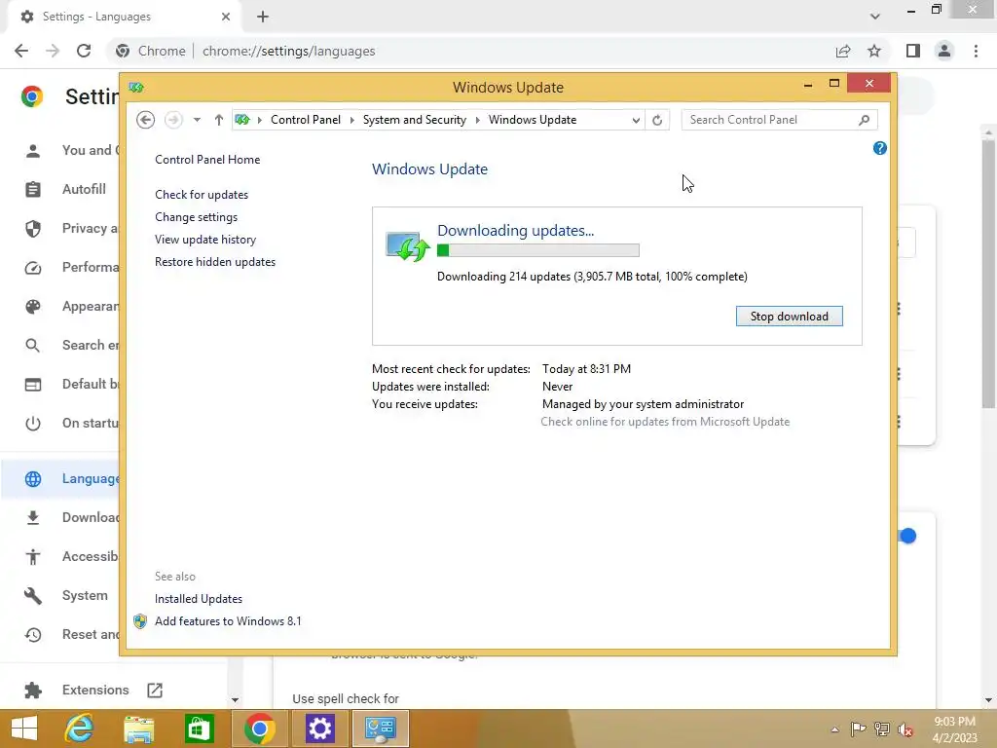
Task: Open Change settings link
Action: [196, 217]
